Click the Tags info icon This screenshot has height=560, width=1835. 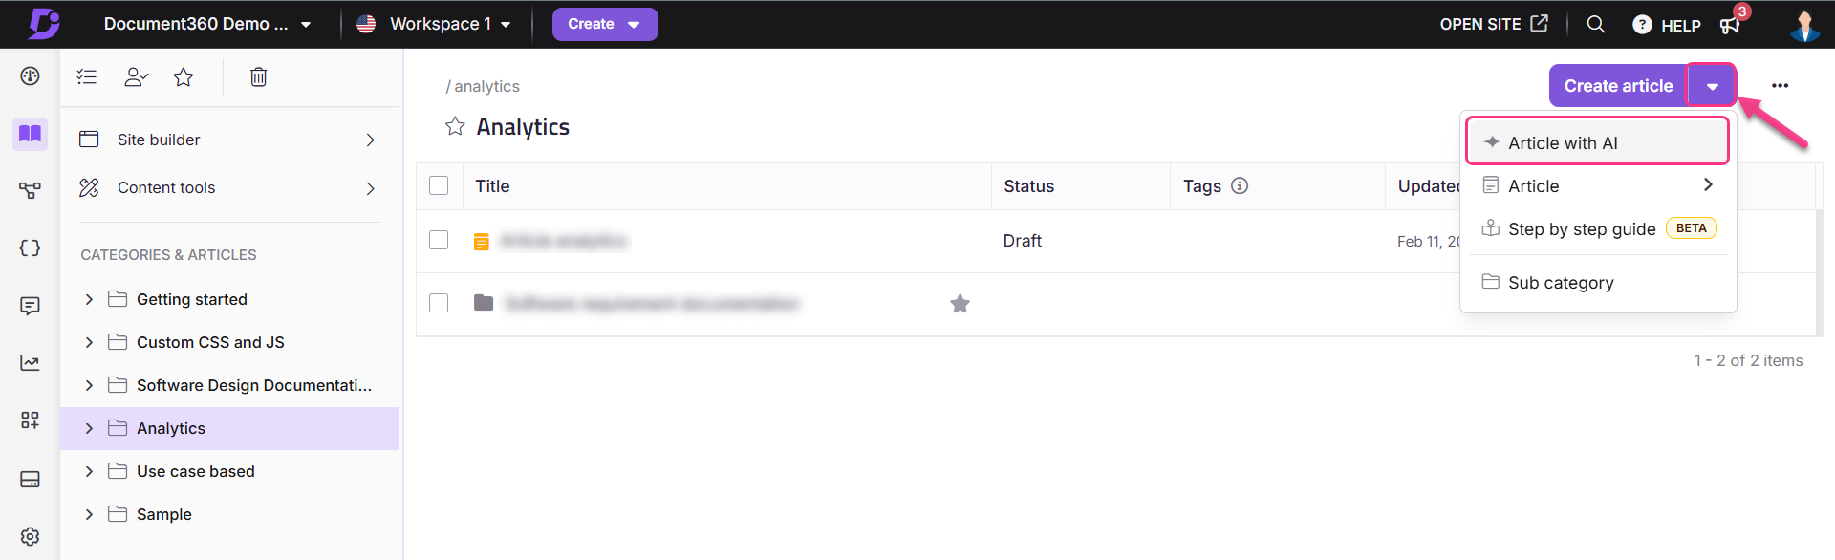coord(1240,185)
